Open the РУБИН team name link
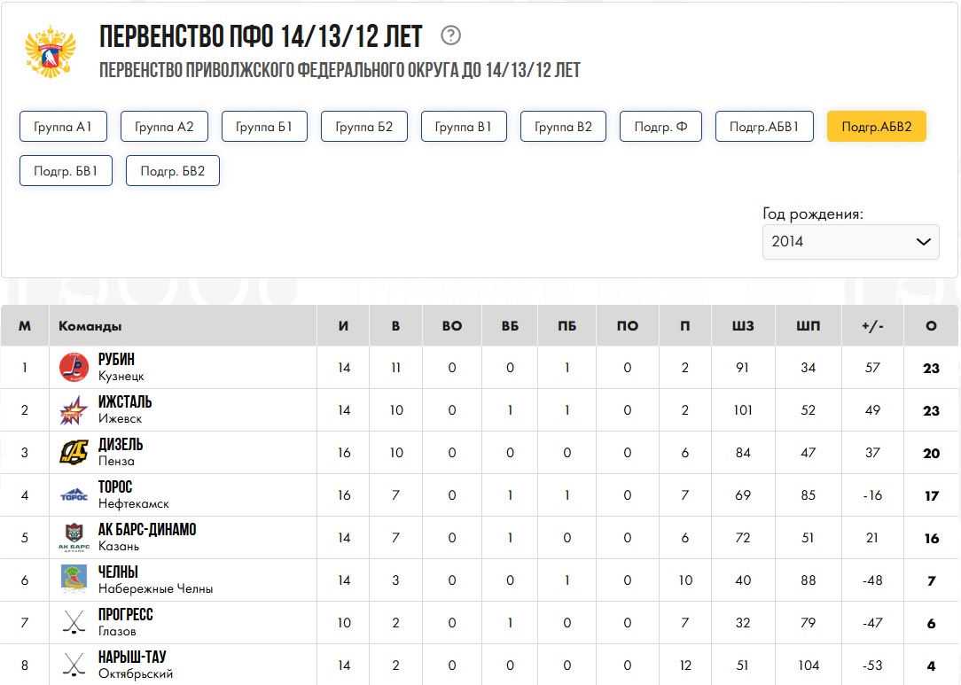This screenshot has width=961, height=685. (116, 359)
